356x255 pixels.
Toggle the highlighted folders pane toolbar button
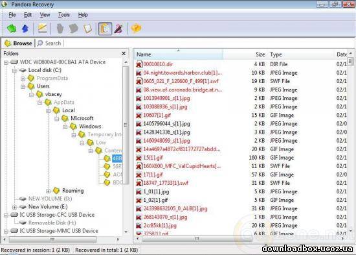(105, 29)
